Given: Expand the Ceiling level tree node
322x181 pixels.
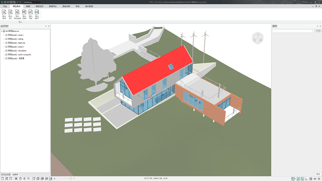Looking at the screenshot, I should pyautogui.click(x=4, y=39).
